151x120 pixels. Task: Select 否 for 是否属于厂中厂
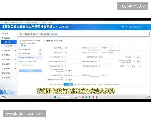(138, 66)
